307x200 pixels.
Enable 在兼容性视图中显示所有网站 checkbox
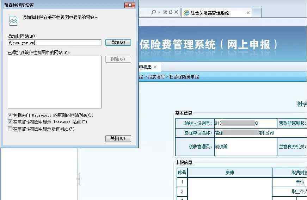(10, 129)
